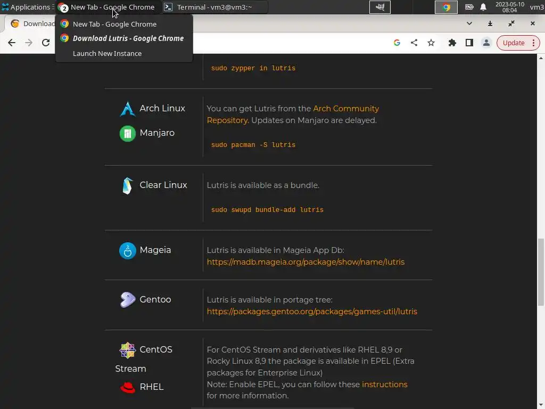The image size is (545, 409).
Task: Click the sudo pacman -S lutris command
Action: pyautogui.click(x=253, y=145)
